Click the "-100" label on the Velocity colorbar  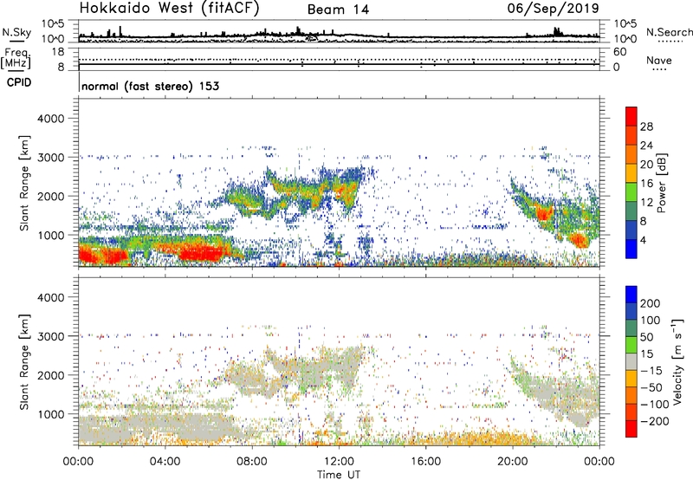click(653, 404)
